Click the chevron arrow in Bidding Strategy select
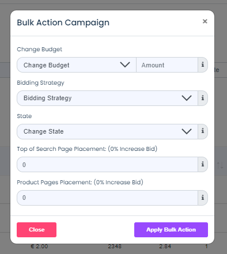Screen dimensions: 227x254 tap(187, 98)
